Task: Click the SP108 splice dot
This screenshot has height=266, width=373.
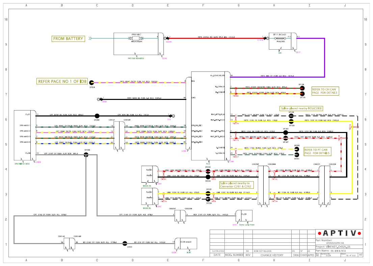Action: pos(291,116)
